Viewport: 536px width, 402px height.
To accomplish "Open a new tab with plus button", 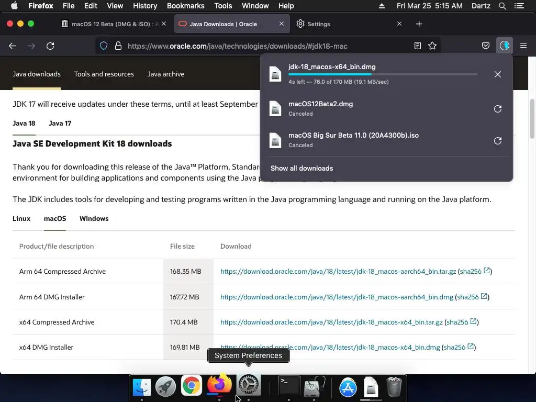I will click(x=419, y=24).
